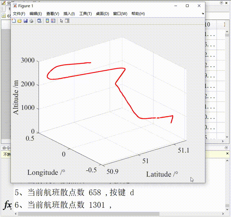The width and height of the screenshot is (231, 217).
Task: Toggle the Edit Plot arrow tool
Action: (61, 21)
